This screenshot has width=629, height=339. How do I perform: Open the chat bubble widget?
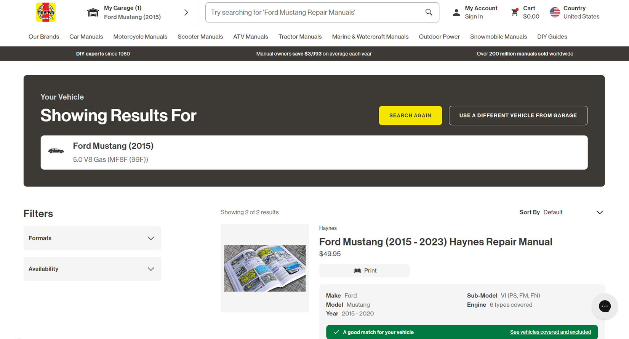605,306
